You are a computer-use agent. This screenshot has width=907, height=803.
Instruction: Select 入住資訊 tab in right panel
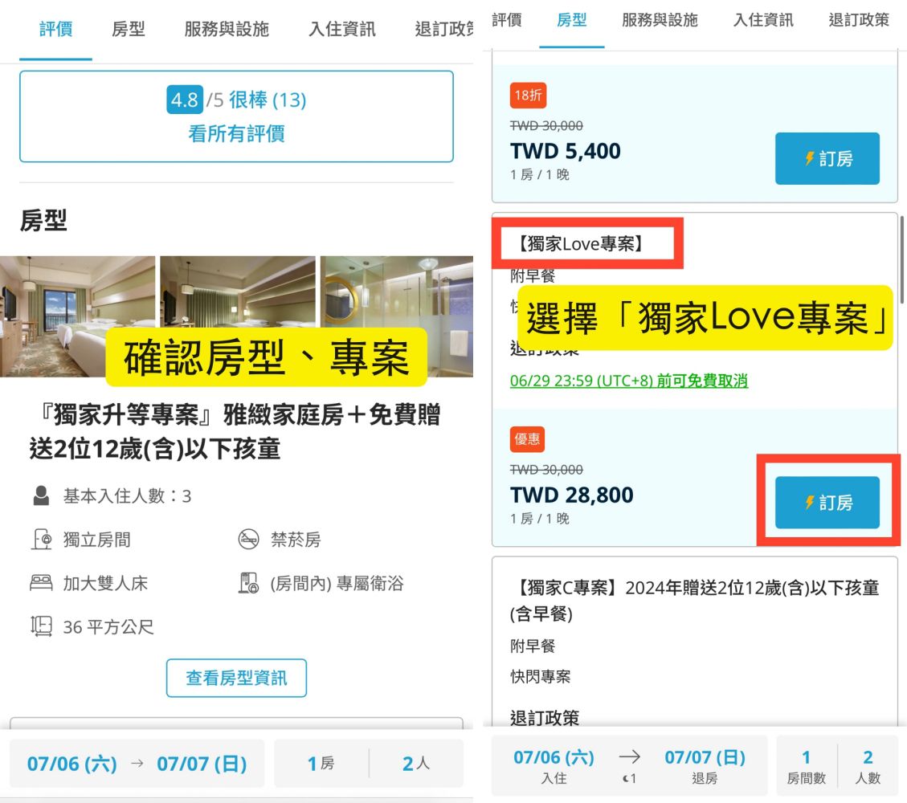763,21
